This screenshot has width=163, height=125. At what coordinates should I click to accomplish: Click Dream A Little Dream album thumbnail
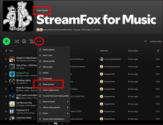click(x=12, y=59)
